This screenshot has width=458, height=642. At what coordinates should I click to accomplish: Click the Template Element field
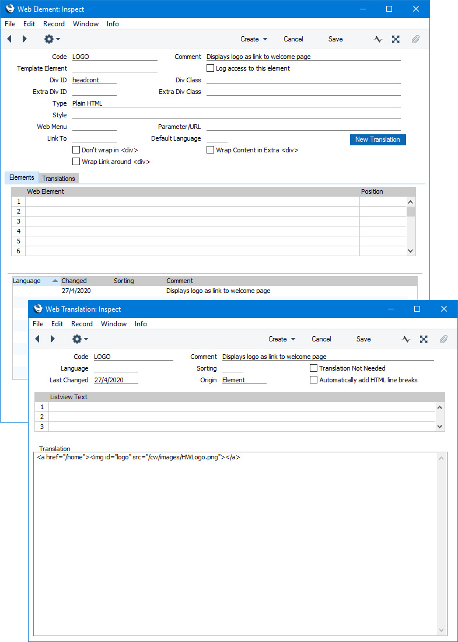tap(114, 68)
